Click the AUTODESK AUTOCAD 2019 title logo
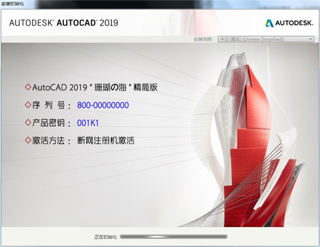The width and height of the screenshot is (320, 247). [63, 23]
